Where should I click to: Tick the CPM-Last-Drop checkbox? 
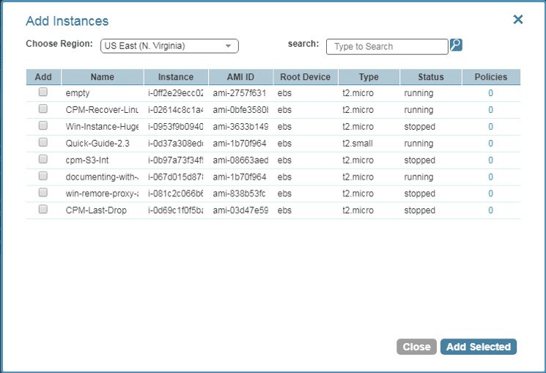point(43,209)
